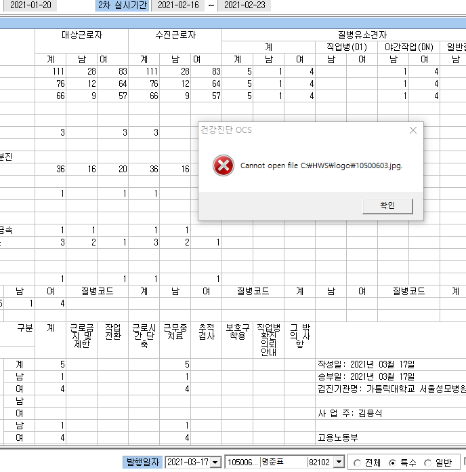The image size is (466, 472).
Task: Click the 근무중치료 column header
Action: click(175, 332)
